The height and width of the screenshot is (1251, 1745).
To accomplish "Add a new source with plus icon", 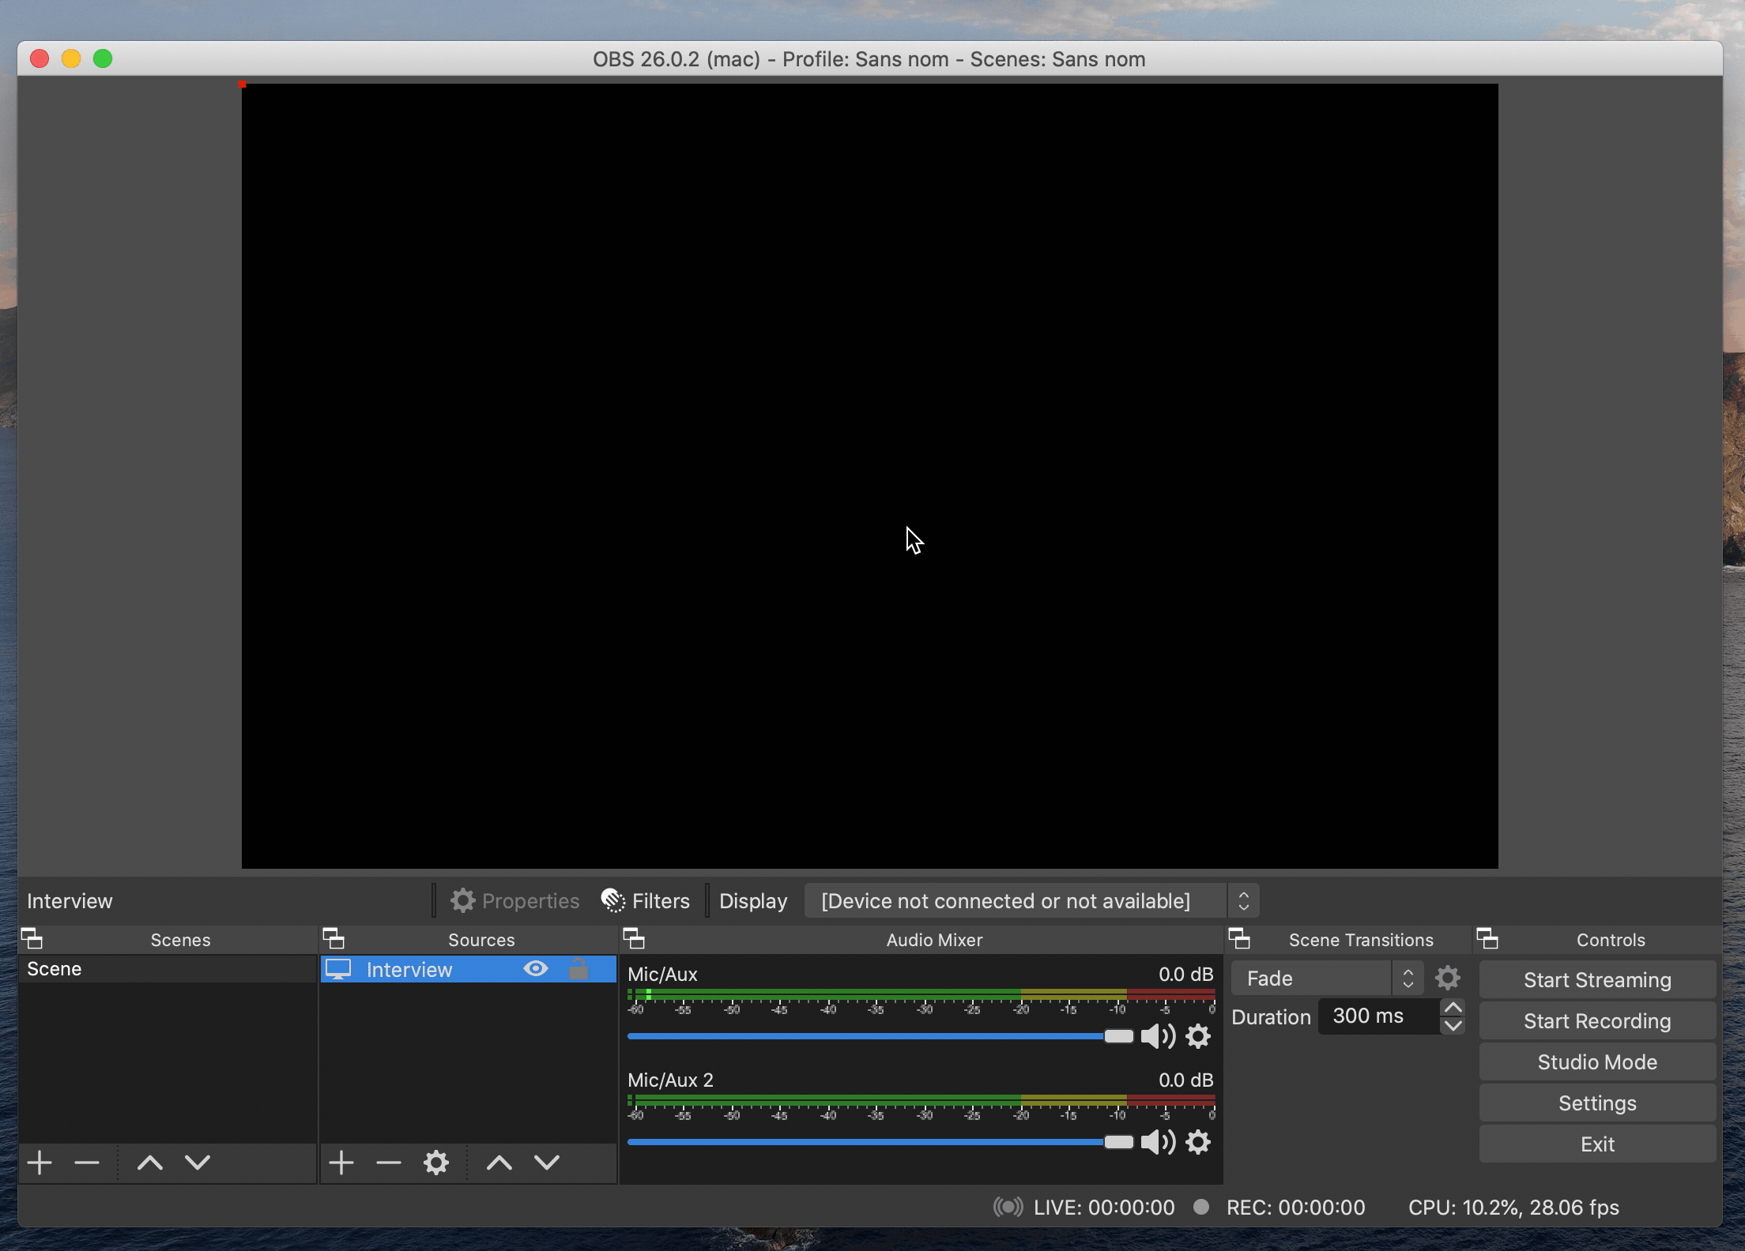I will (341, 1163).
